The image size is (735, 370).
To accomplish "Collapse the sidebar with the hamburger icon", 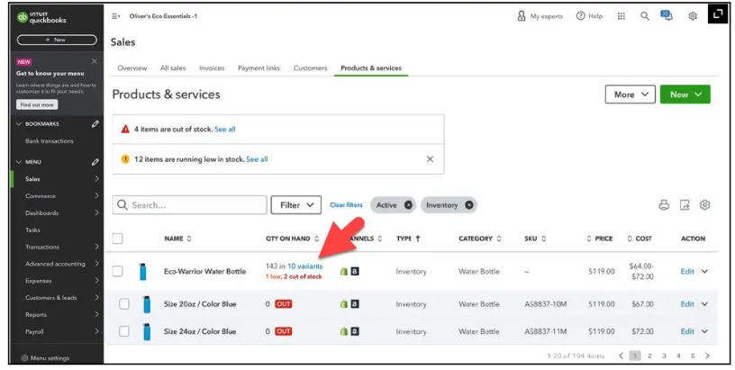I will (x=115, y=16).
